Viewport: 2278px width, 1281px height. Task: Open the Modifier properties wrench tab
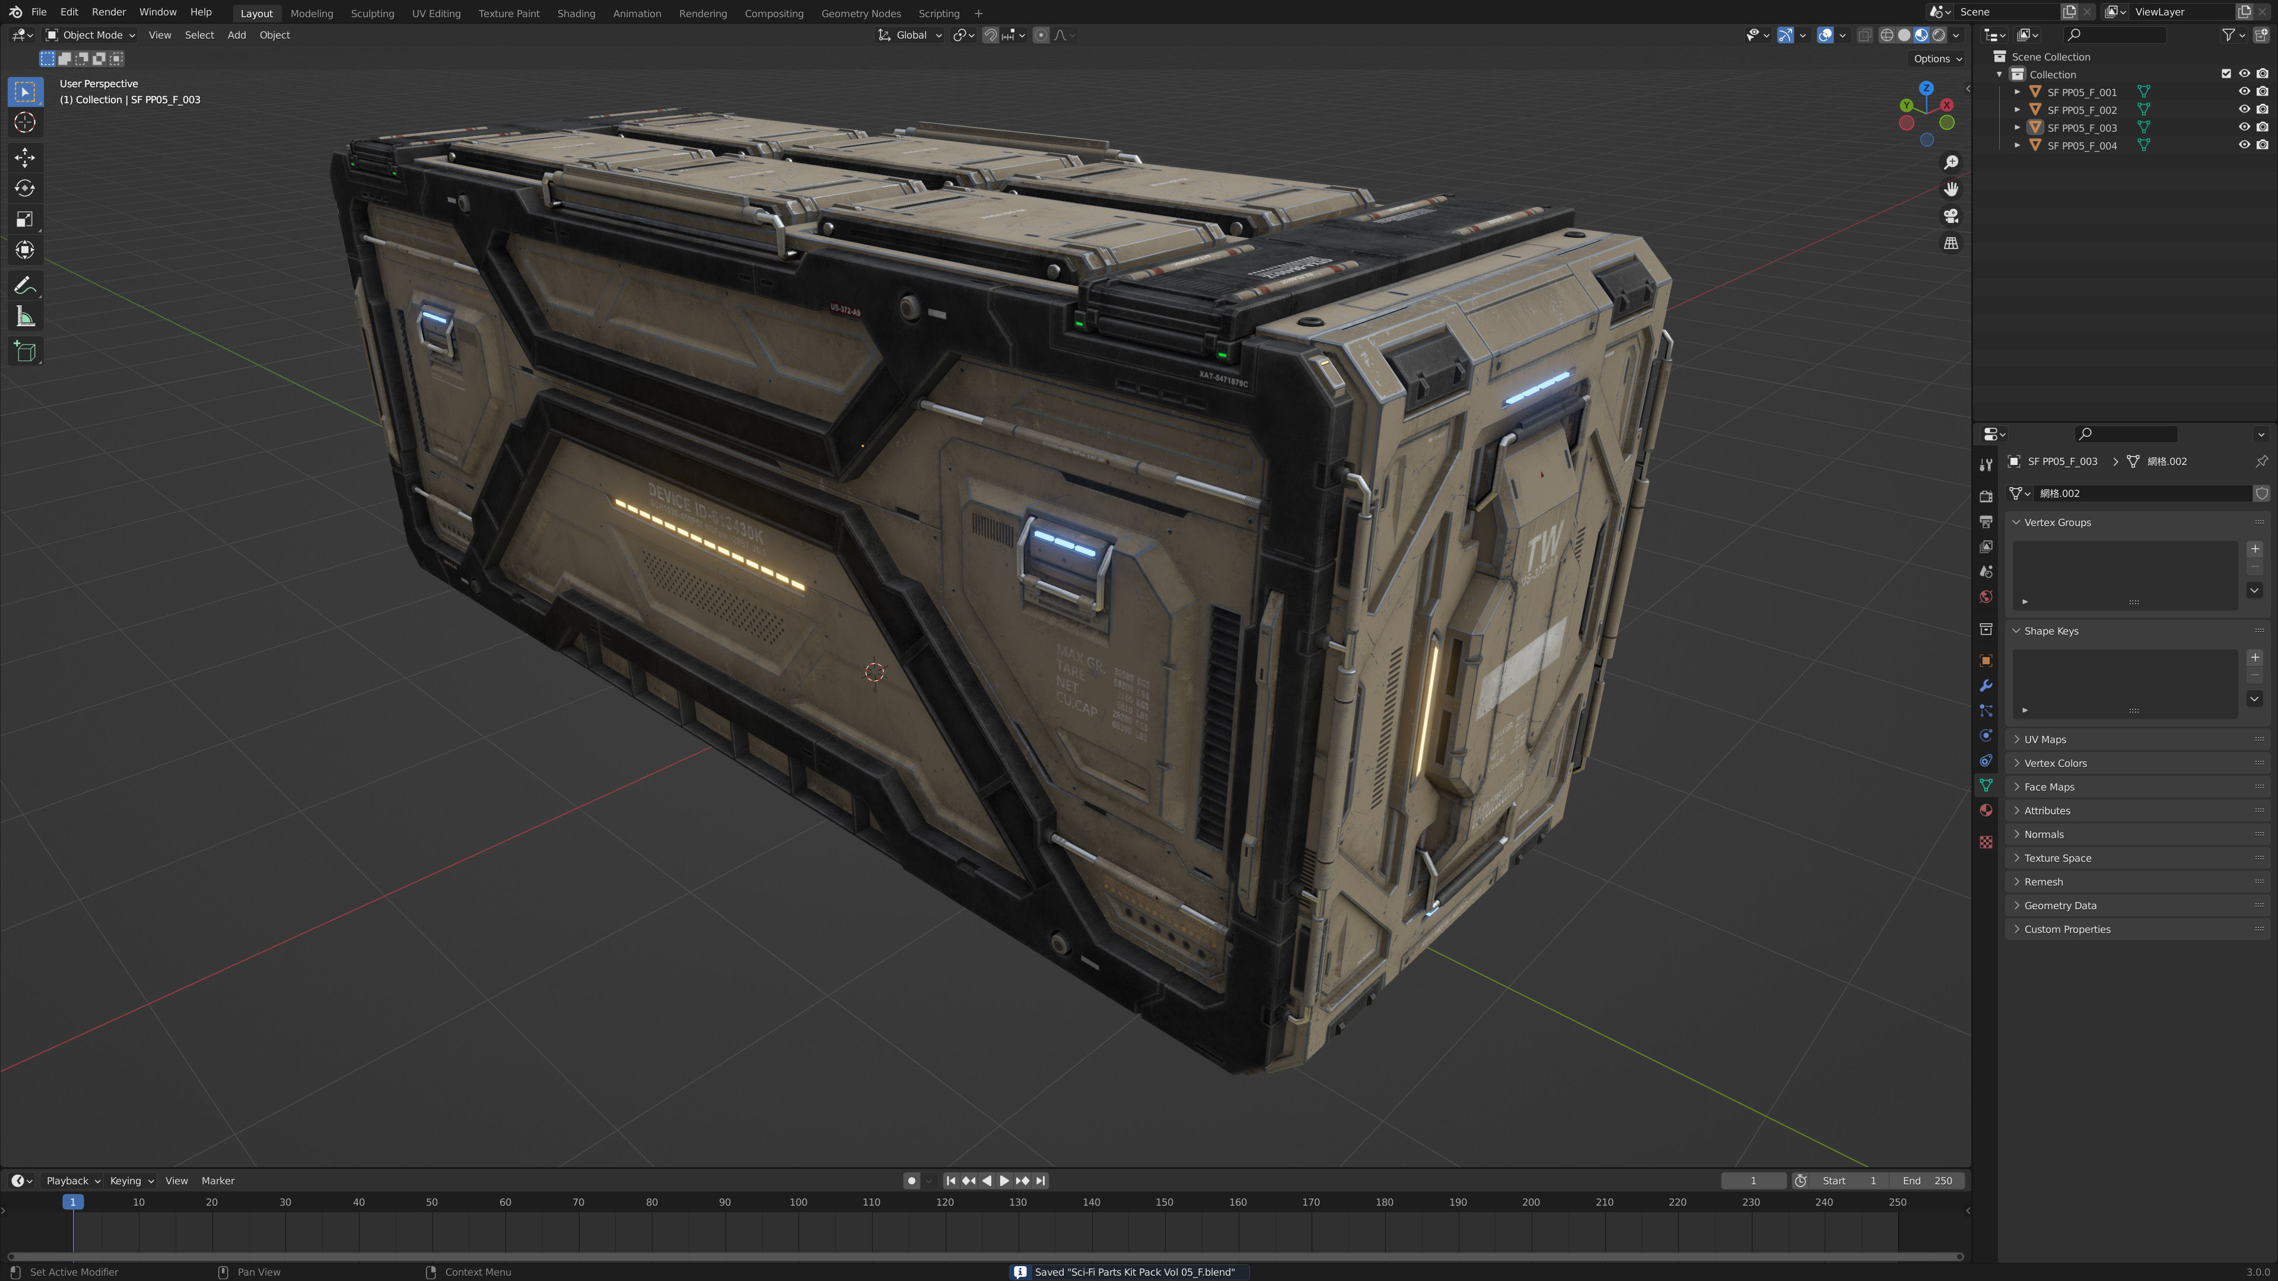(1986, 686)
